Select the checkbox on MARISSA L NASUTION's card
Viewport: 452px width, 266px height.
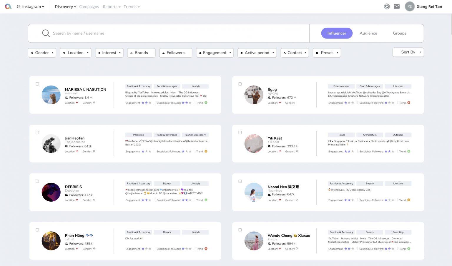click(37, 84)
